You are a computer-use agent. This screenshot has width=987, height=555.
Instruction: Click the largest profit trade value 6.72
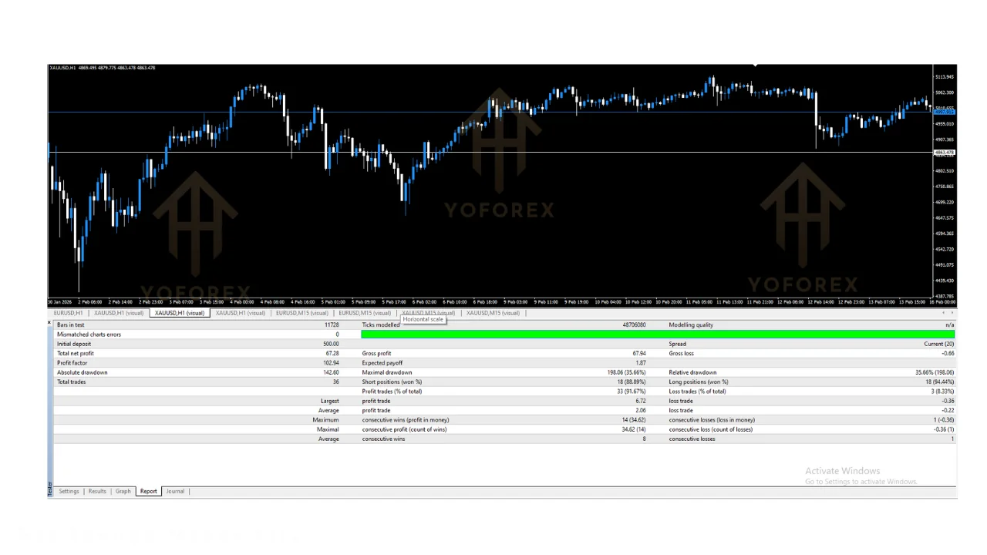tap(640, 401)
